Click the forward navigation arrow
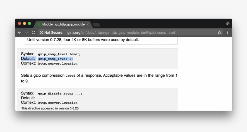 pos(27,32)
